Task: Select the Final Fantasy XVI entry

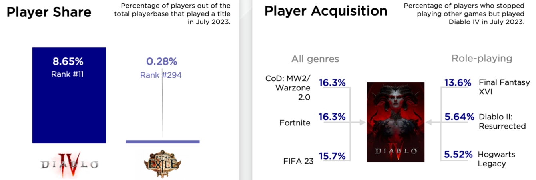Action: (504, 87)
